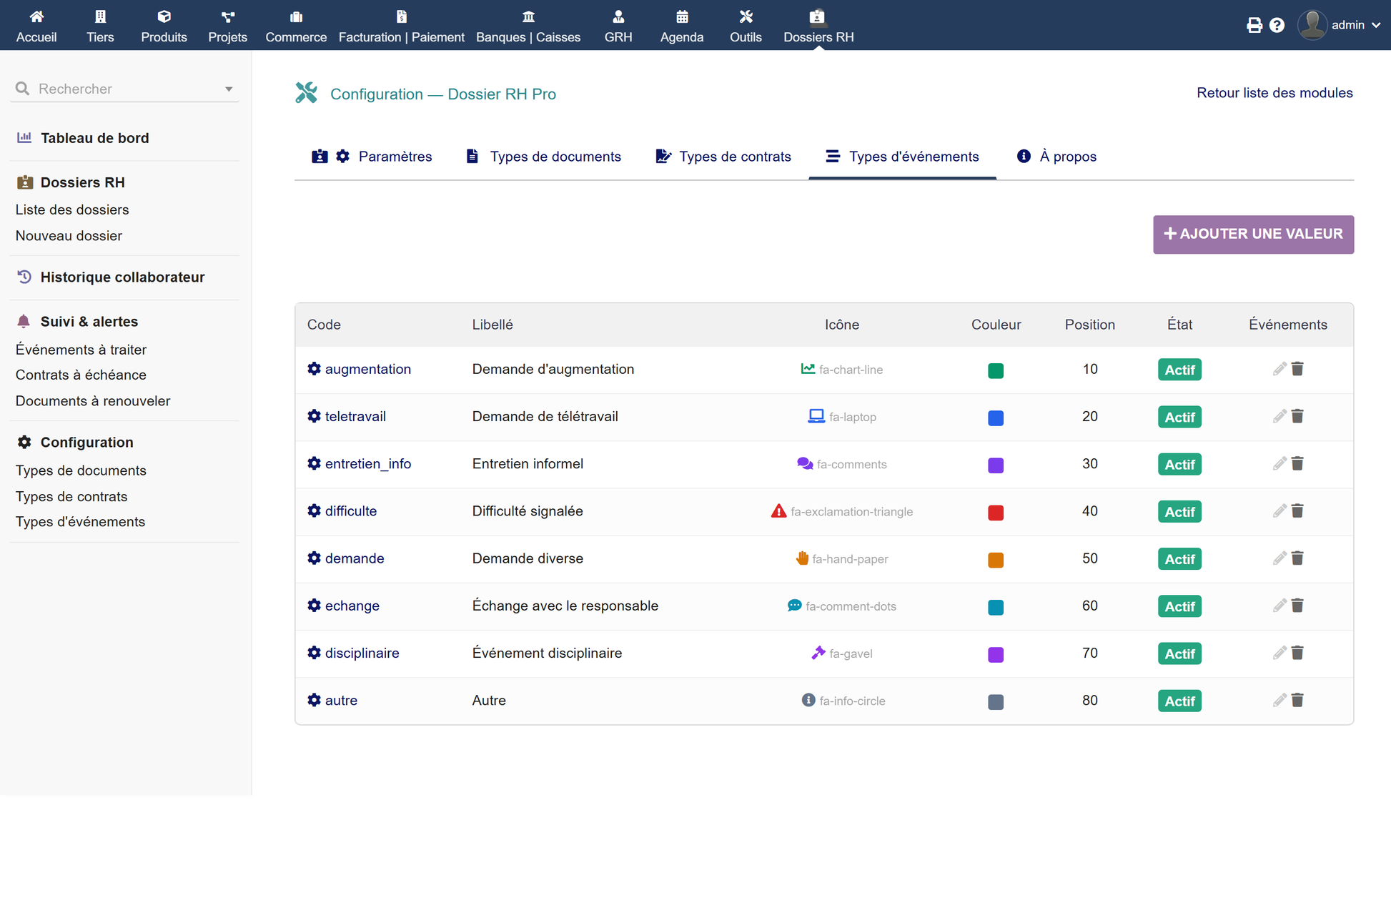This screenshot has height=908, width=1391.
Task: Open Tableau de bord in sidebar
Action: [94, 138]
